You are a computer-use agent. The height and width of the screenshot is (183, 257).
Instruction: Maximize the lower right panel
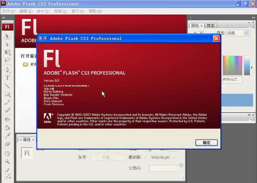pos(249,115)
